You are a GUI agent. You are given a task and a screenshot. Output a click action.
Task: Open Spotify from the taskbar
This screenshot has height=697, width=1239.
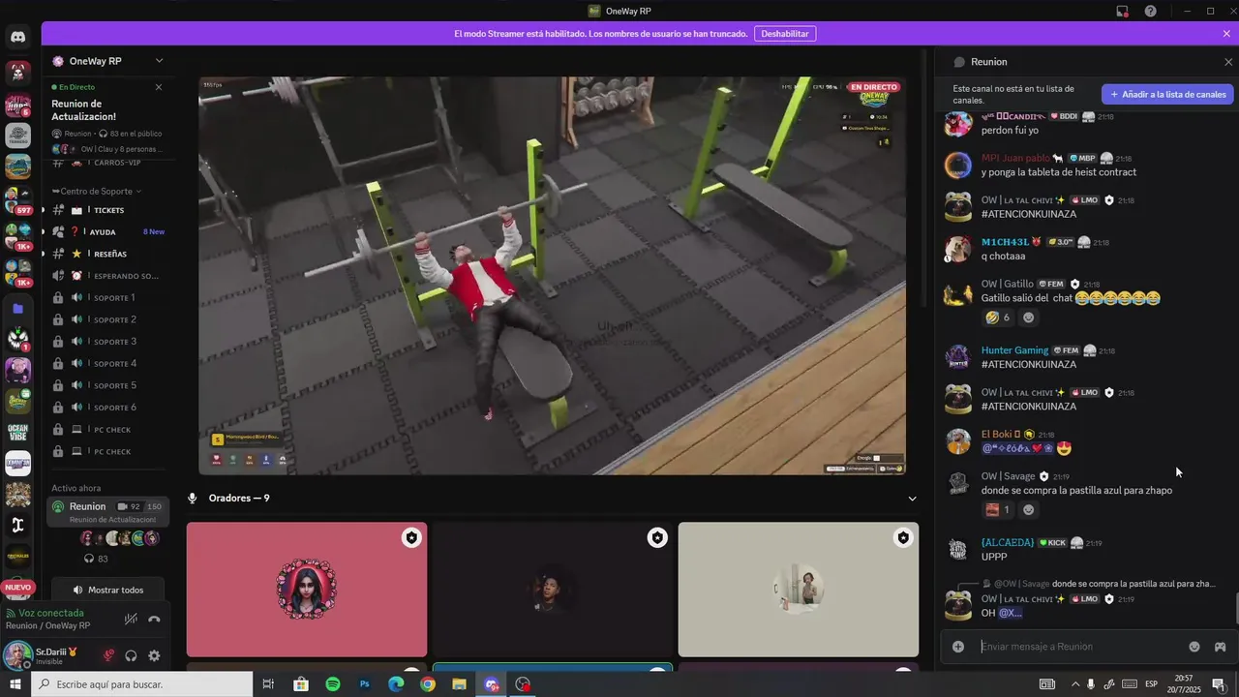(x=333, y=684)
